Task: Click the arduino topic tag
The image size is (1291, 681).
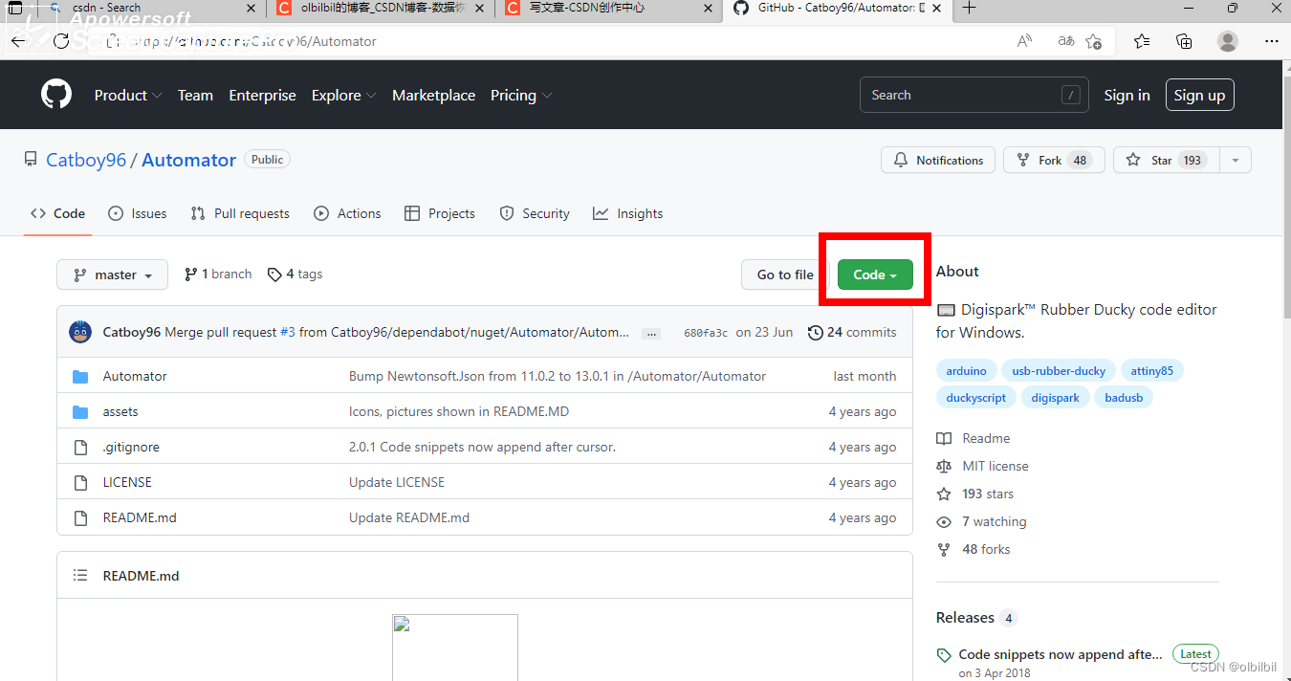Action: 967,370
